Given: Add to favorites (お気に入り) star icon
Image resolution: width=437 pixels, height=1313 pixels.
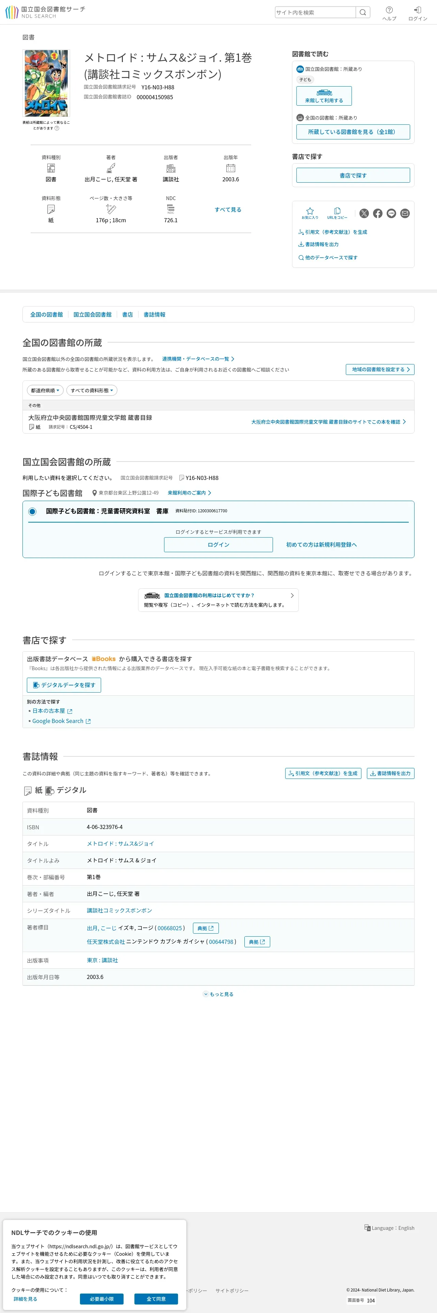Looking at the screenshot, I should (310, 213).
